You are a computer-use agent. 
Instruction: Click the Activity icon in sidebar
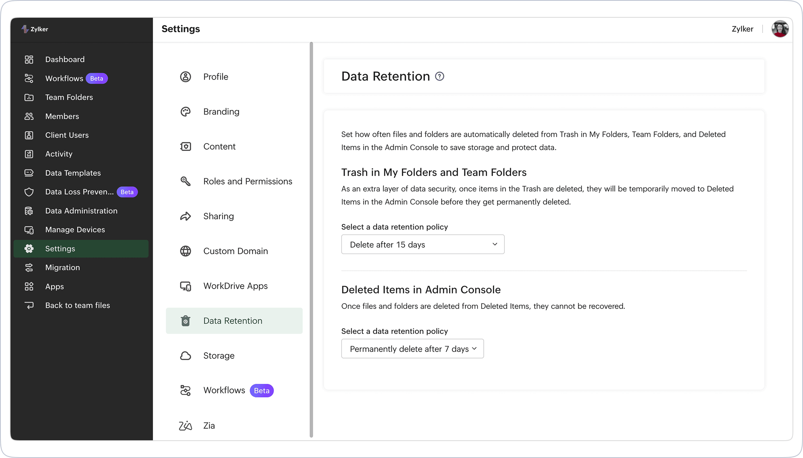point(29,154)
